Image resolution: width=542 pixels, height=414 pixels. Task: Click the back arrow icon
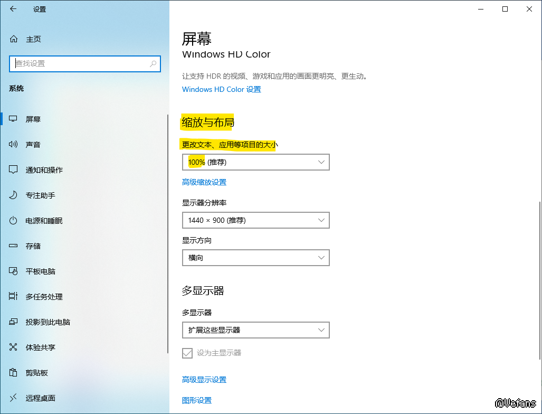pos(13,9)
